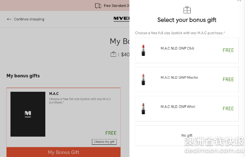Click the back arrow beside Continue shopping
The width and height of the screenshot is (245, 157).
tap(9, 19)
